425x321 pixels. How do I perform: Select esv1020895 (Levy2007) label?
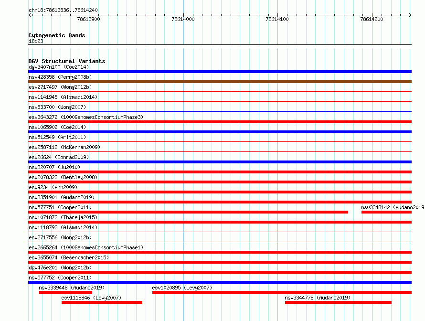(x=182, y=288)
